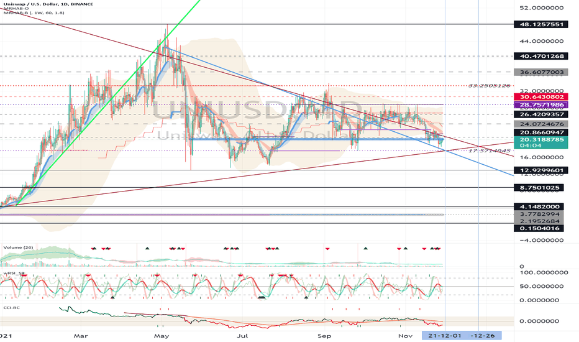Screen dimensions: 579x342
Task: Click the 8.7501025 price label
Action: click(x=539, y=188)
